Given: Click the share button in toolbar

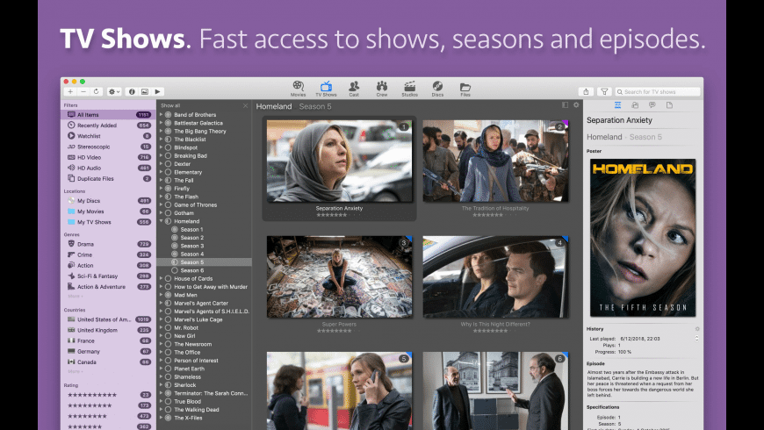Looking at the screenshot, I should (x=586, y=91).
